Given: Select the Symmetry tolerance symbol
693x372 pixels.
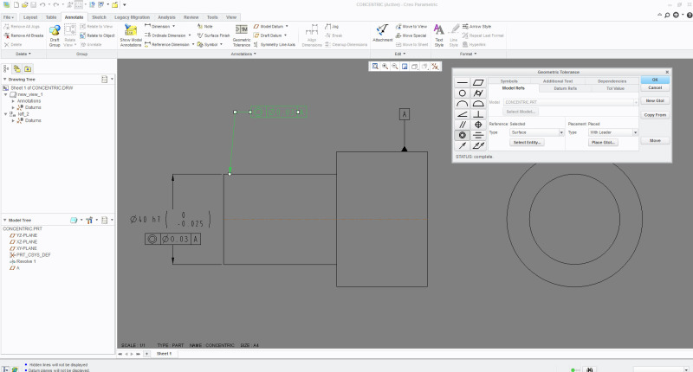Looking at the screenshot, I should (478, 136).
